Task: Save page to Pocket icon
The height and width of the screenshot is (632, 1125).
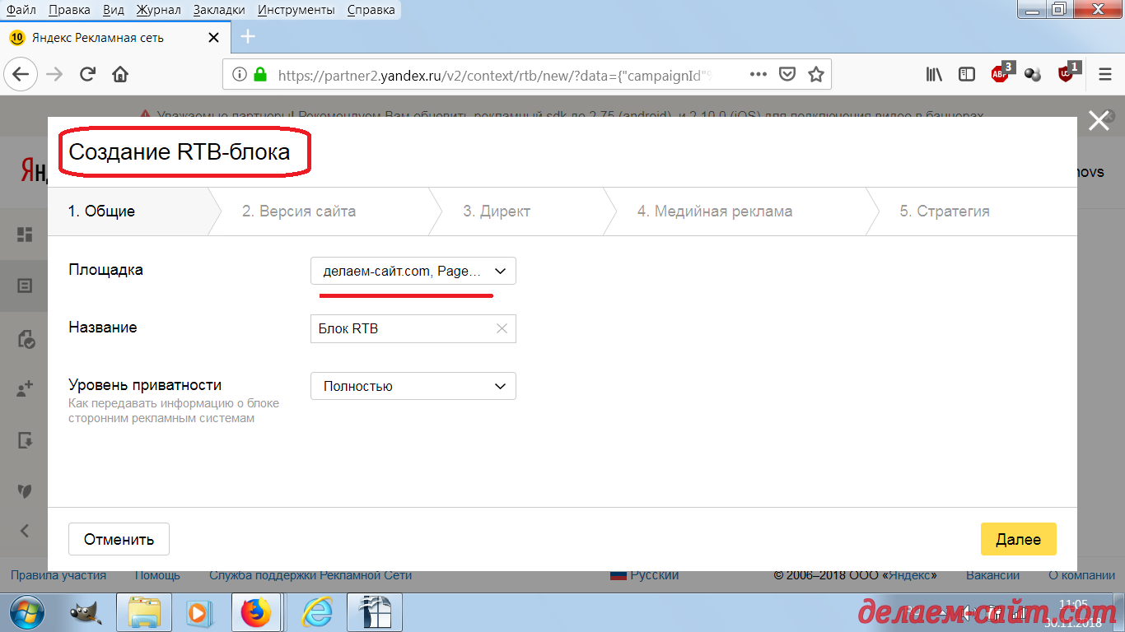Action: point(787,74)
